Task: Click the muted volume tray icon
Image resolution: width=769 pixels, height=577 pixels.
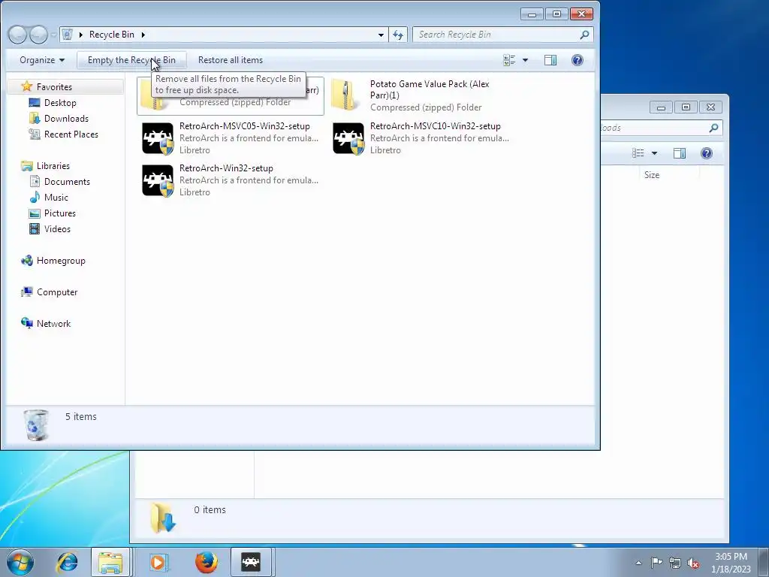Action: 693,563
